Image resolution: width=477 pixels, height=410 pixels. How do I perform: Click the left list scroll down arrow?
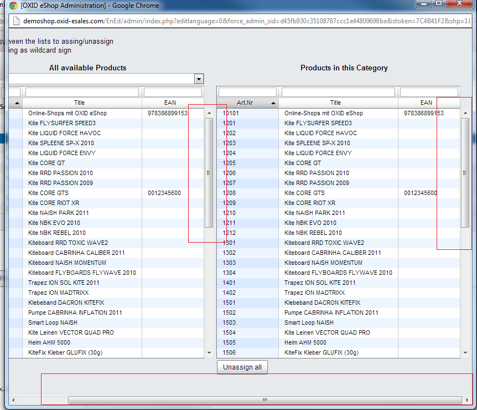tap(209, 353)
